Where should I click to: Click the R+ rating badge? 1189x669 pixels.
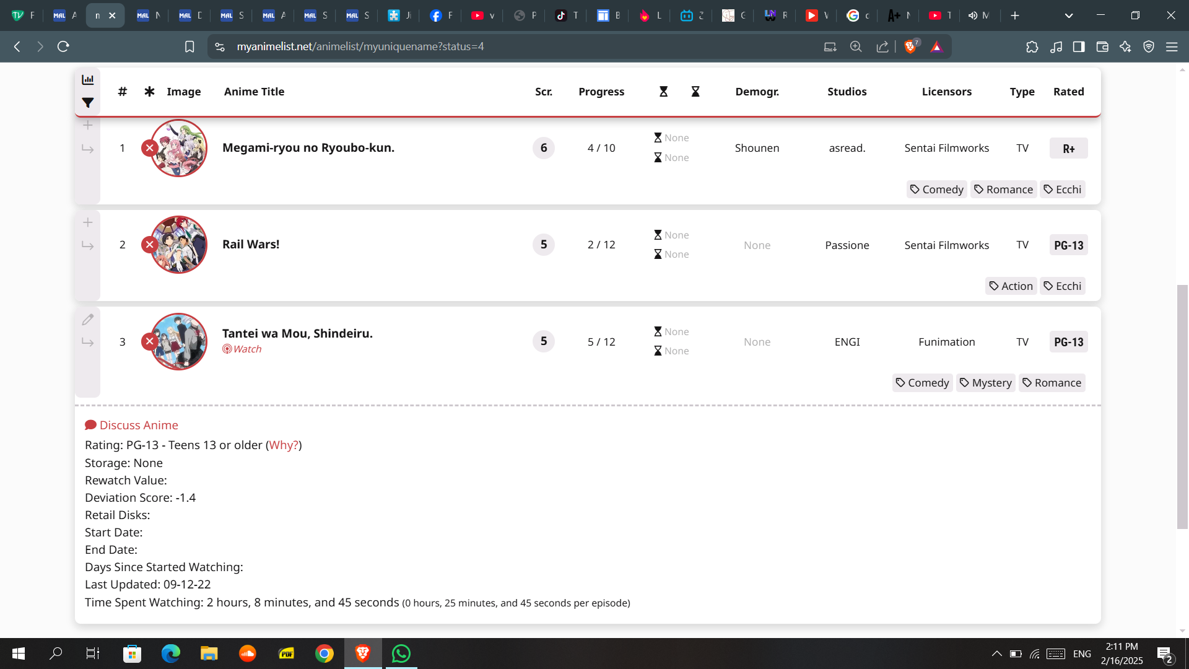click(1069, 148)
